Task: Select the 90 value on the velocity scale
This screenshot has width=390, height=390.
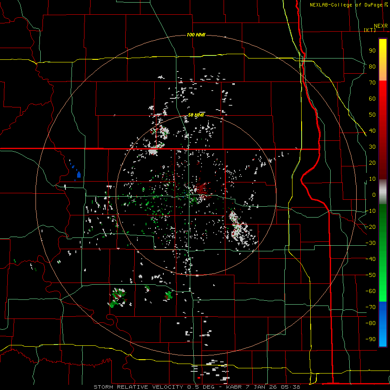Action: tap(372, 51)
